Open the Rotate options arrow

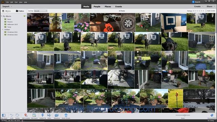pyautogui.click(x=20, y=115)
